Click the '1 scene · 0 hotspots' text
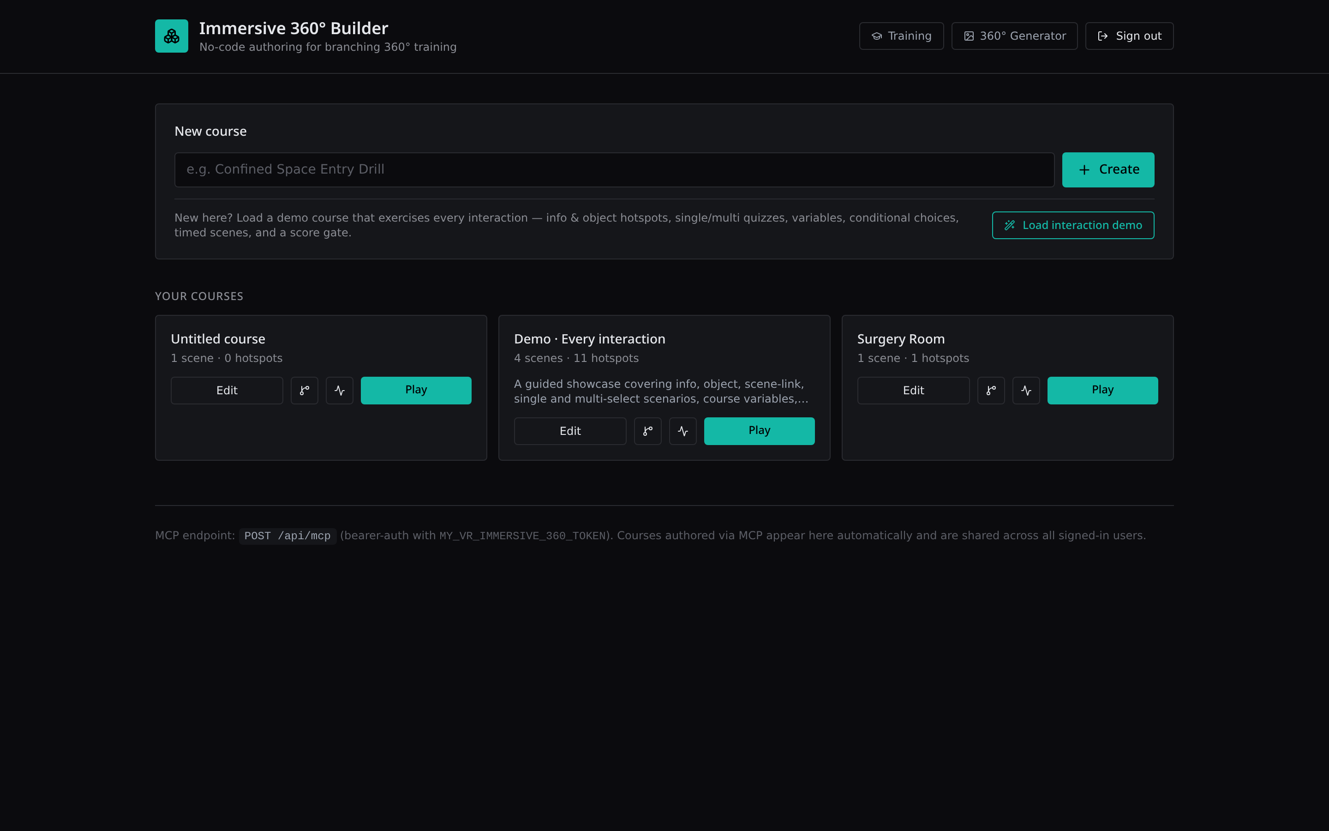Screen dimensions: 1329x831 (x=226, y=358)
